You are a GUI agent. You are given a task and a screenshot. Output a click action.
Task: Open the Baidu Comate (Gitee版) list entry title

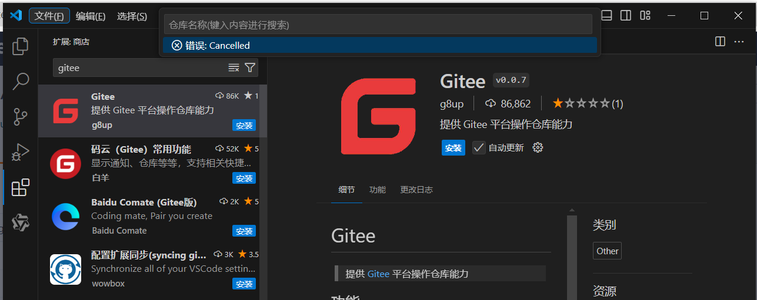pyautogui.click(x=144, y=202)
